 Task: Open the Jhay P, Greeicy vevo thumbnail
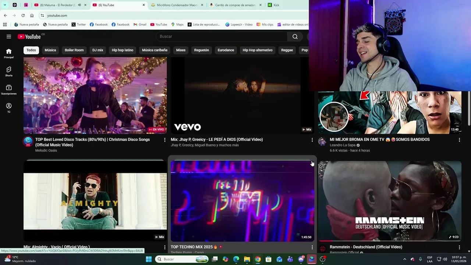pyautogui.click(x=242, y=95)
